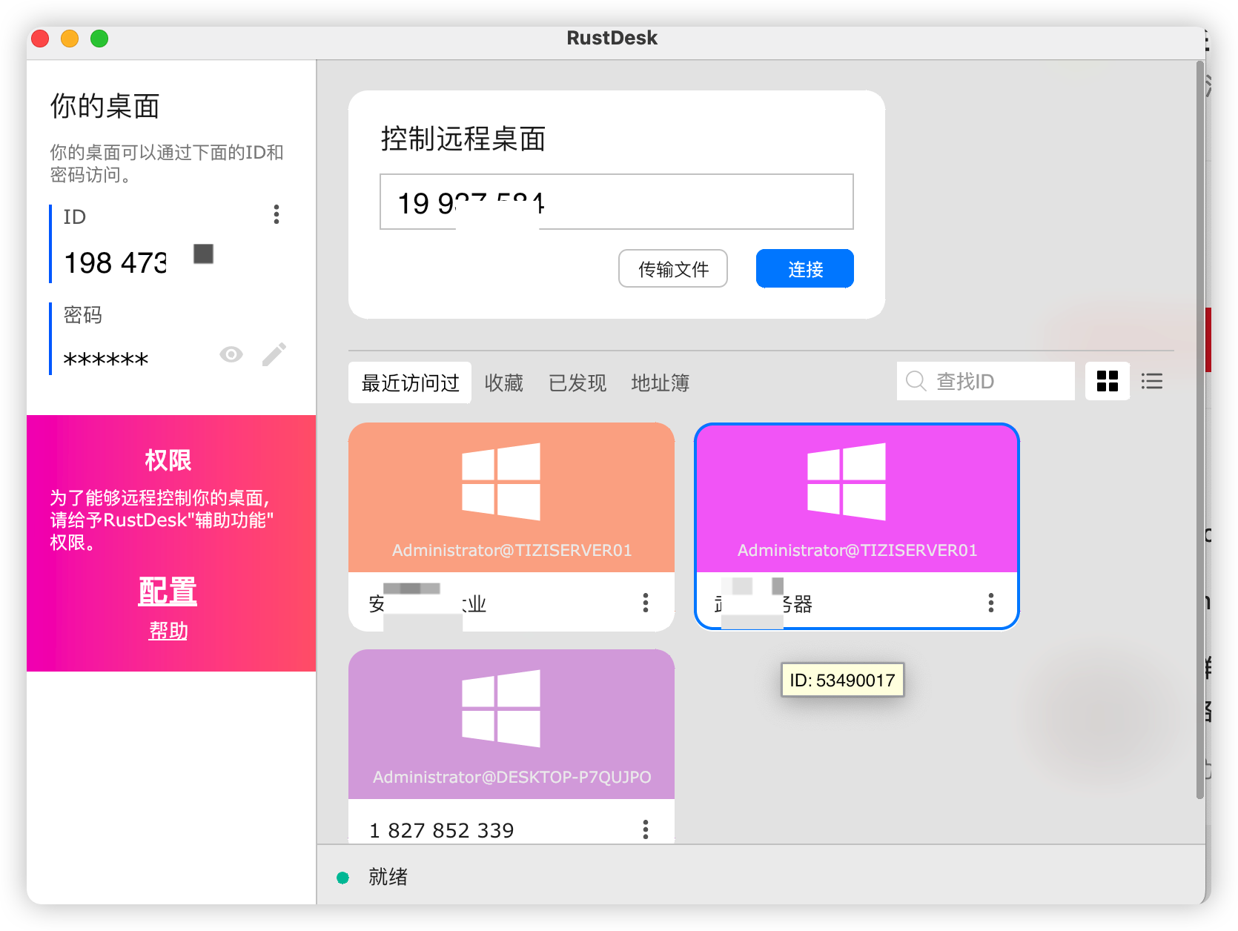Switch to grid view layout
This screenshot has width=1238, height=931.
(1107, 381)
